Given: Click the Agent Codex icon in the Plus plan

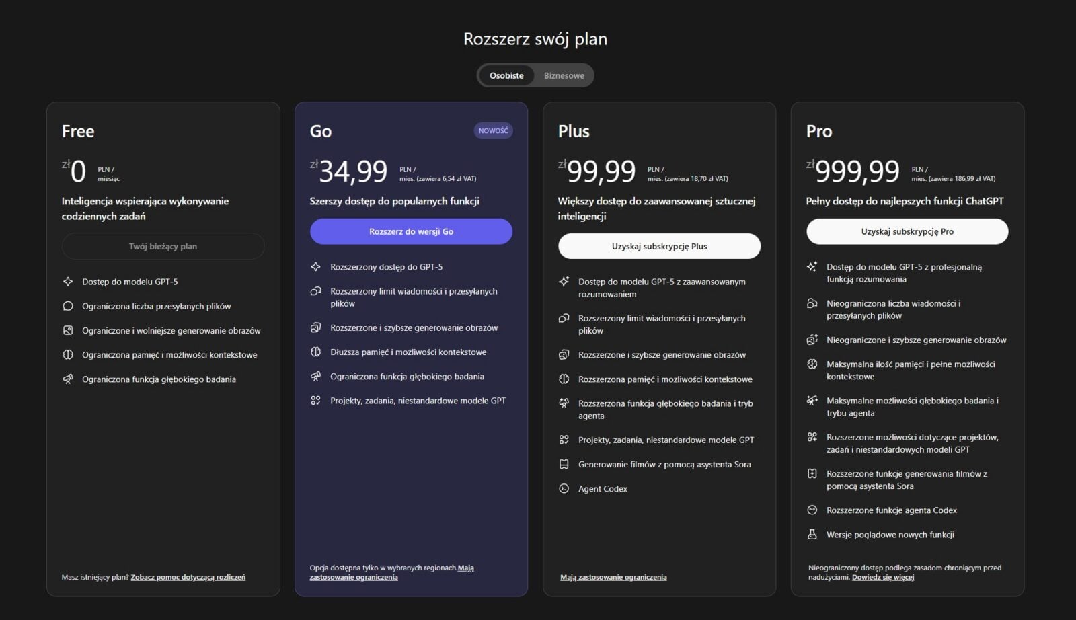Looking at the screenshot, I should tap(564, 489).
